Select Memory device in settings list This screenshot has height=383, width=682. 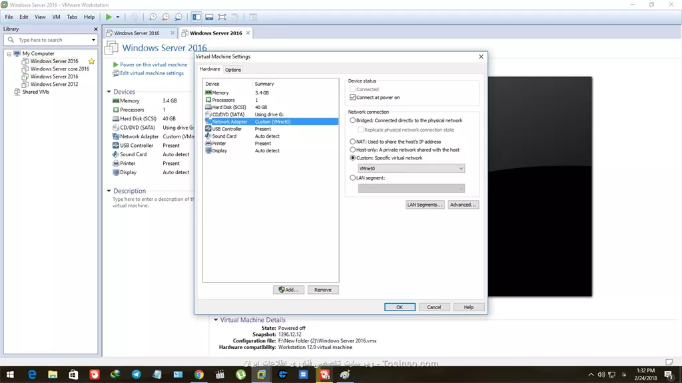(x=270, y=92)
